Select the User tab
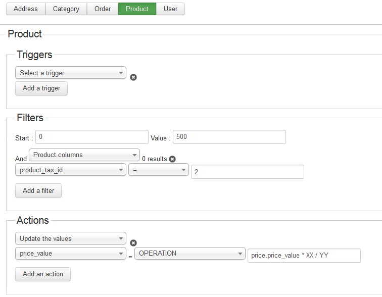This screenshot has width=382, height=297. pyautogui.click(x=170, y=9)
